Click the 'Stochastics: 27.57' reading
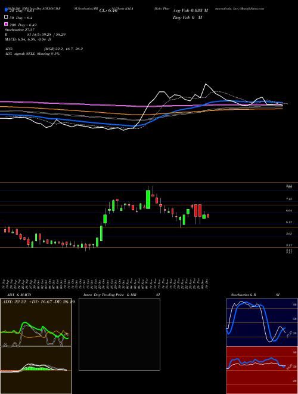298x394 pixels. tap(19, 30)
